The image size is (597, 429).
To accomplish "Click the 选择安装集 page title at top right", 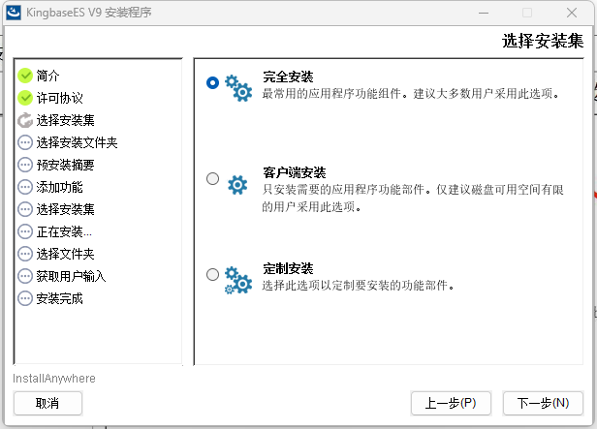I will [x=543, y=41].
